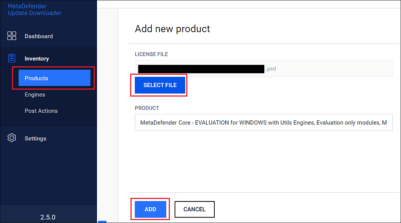Open the Products submenu item
401x223 pixels.
click(54, 78)
